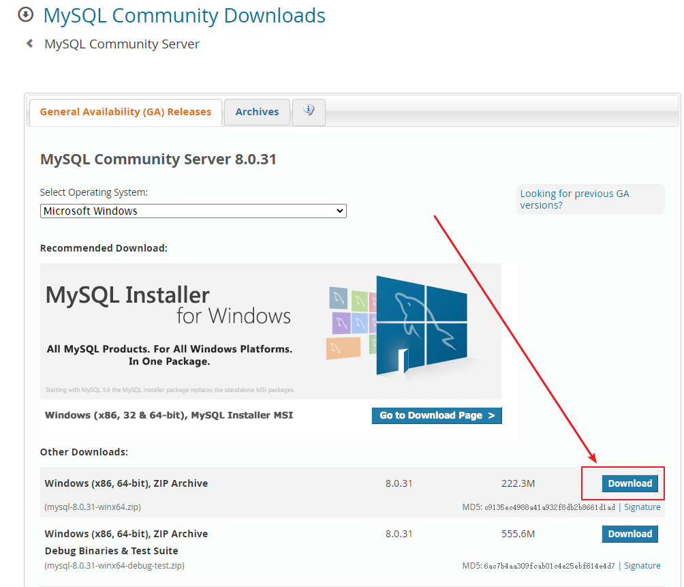Image resolution: width=684 pixels, height=587 pixels.
Task: Open the Select Operating System dropdown
Action: tap(193, 211)
